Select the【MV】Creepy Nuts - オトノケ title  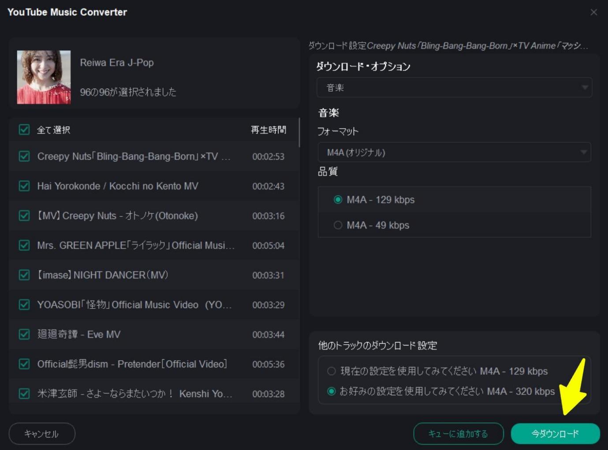click(117, 216)
